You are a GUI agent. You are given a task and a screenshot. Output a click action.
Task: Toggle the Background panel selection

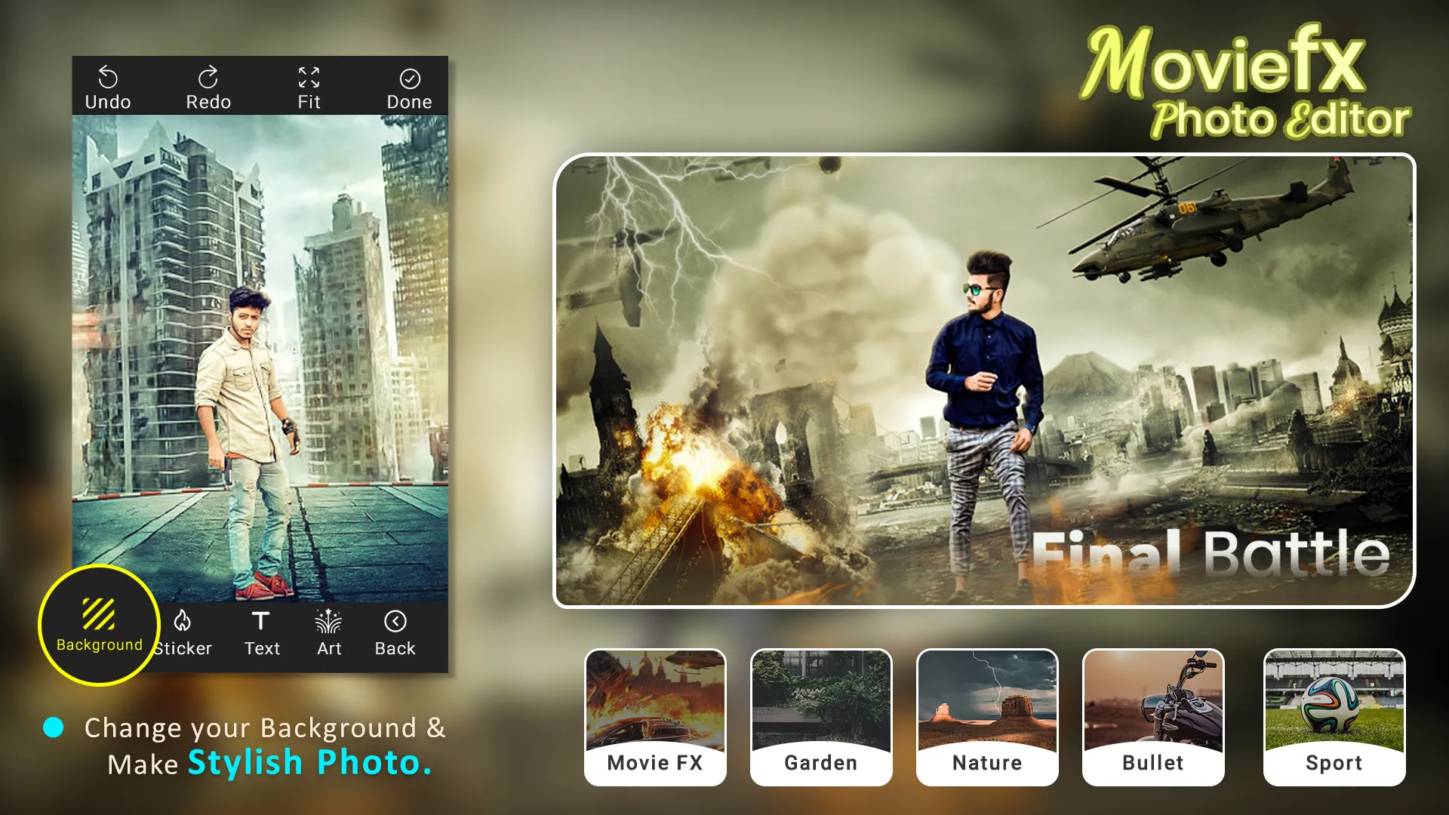99,629
